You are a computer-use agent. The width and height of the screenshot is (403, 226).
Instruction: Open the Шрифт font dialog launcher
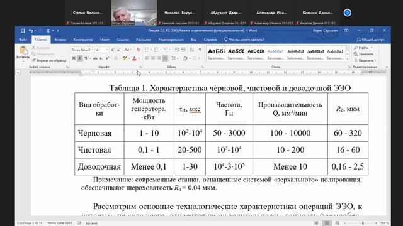[x=140, y=67]
